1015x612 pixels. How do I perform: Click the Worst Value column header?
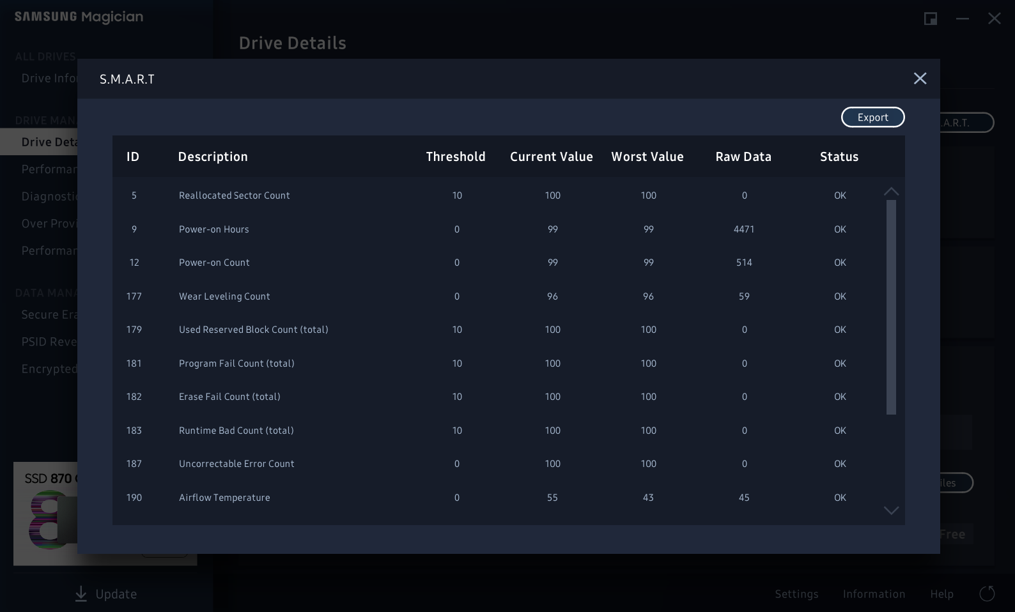coord(647,157)
